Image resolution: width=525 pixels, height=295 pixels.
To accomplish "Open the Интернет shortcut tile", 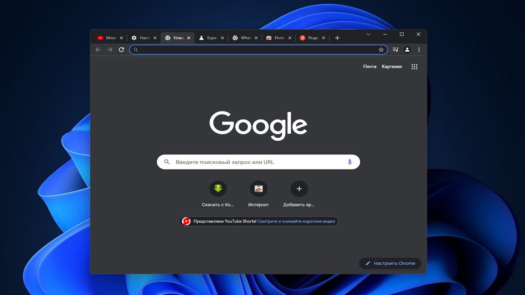I will [x=258, y=194].
